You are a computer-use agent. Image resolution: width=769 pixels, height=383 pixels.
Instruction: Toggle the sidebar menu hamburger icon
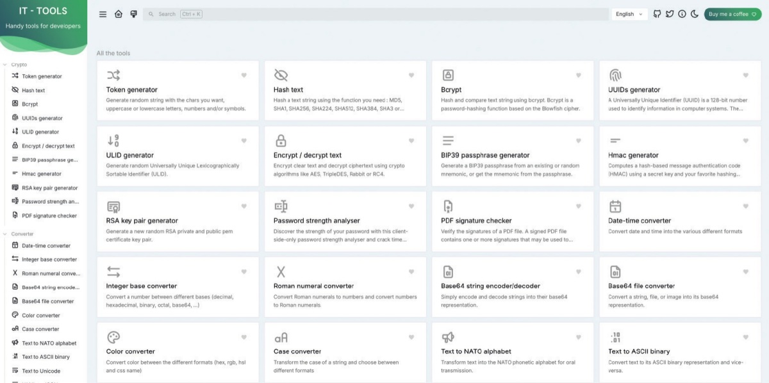[x=103, y=14]
